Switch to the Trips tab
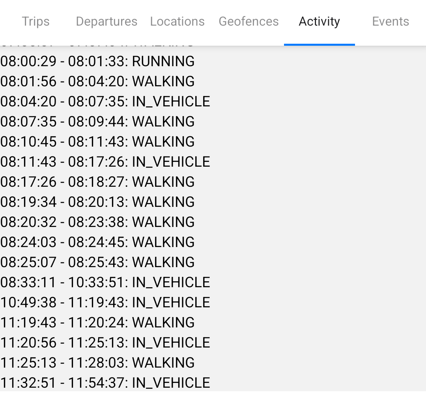The height and width of the screenshot is (394, 426). pyautogui.click(x=35, y=22)
